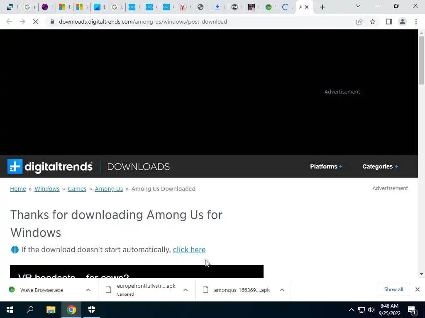Switch to the purple sphere tab
This screenshot has height=318, width=425.
tap(45, 7)
